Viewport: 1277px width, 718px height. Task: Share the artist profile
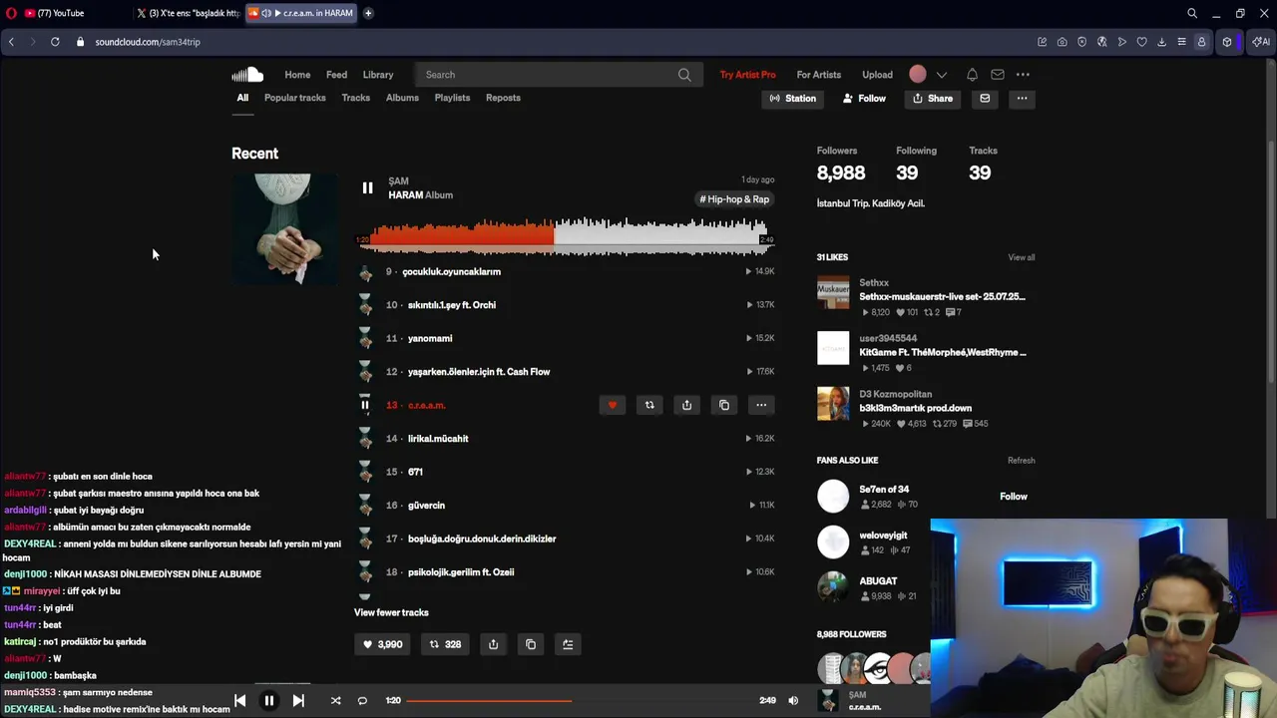coord(933,99)
